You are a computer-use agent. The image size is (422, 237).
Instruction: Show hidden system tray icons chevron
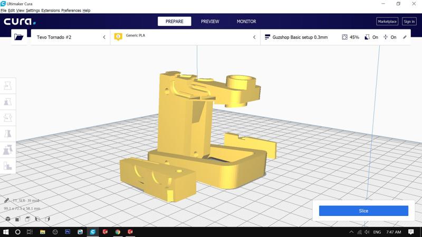coord(351,232)
